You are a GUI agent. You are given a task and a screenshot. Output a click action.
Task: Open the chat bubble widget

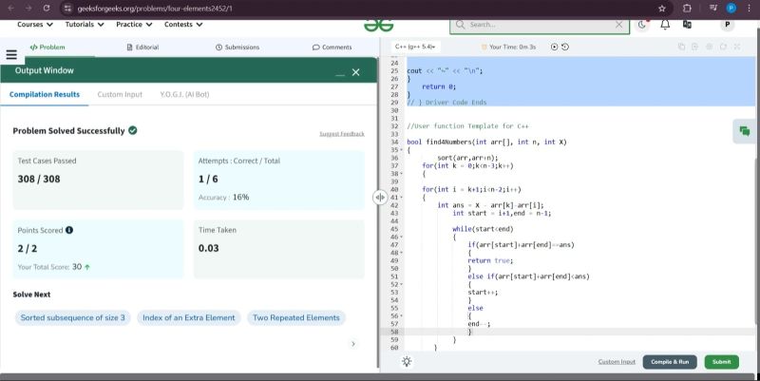coord(745,131)
